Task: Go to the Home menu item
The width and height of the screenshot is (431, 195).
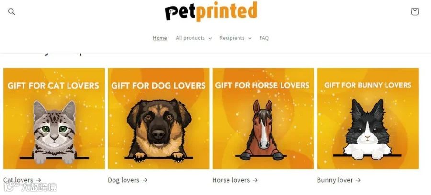Action: click(159, 38)
